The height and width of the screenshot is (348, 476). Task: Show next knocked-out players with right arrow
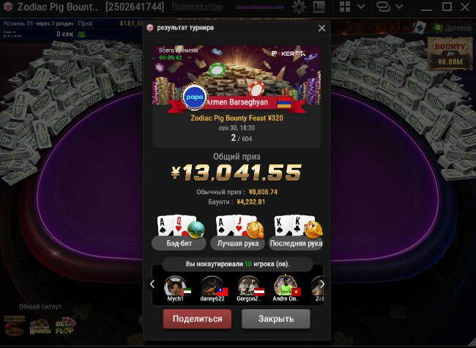click(322, 284)
